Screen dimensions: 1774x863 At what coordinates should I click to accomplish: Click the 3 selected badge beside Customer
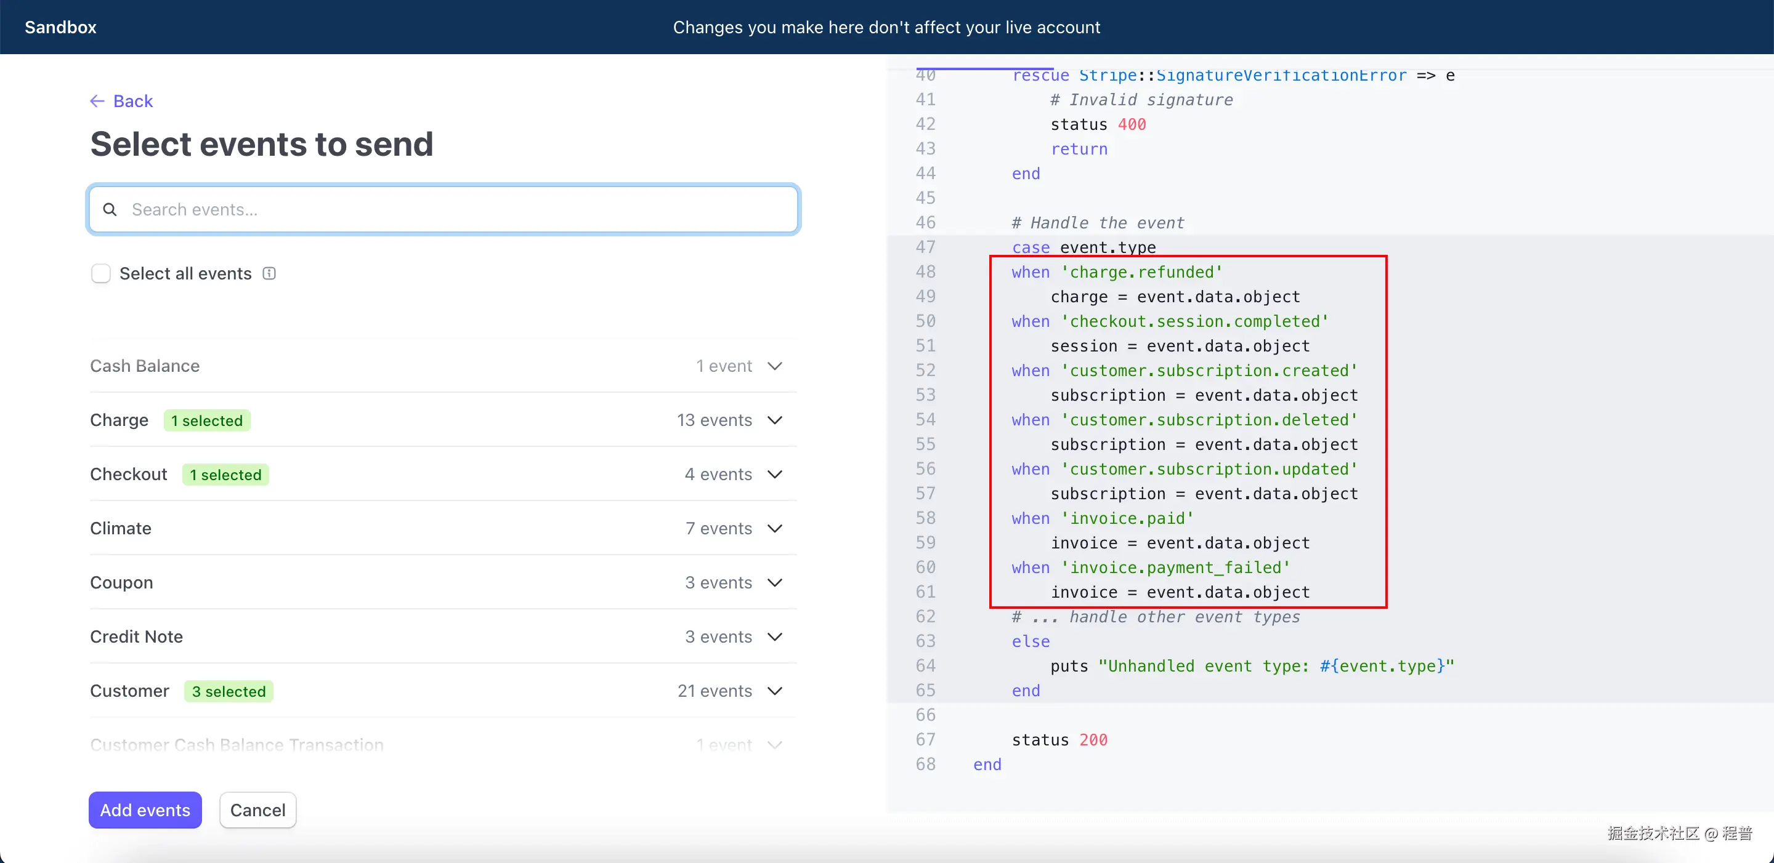pyautogui.click(x=229, y=691)
